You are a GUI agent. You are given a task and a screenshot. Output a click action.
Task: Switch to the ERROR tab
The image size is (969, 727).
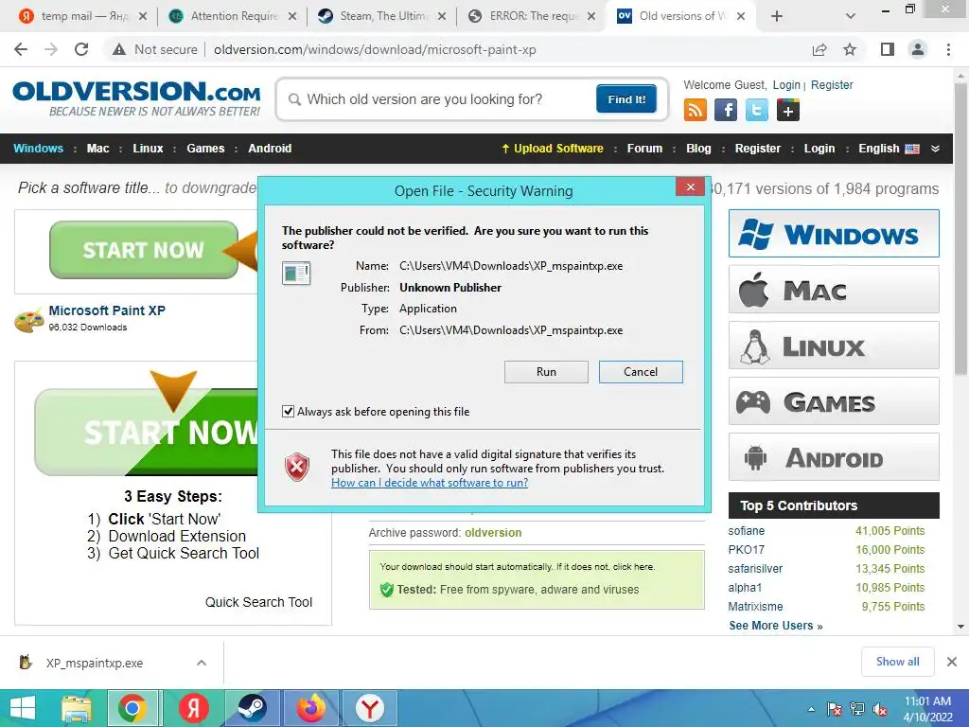click(x=532, y=16)
